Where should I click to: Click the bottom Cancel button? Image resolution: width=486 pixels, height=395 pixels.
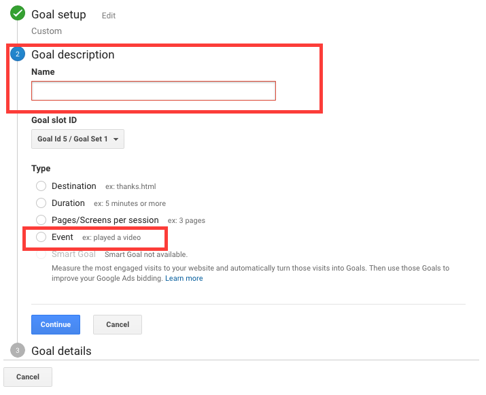click(28, 377)
